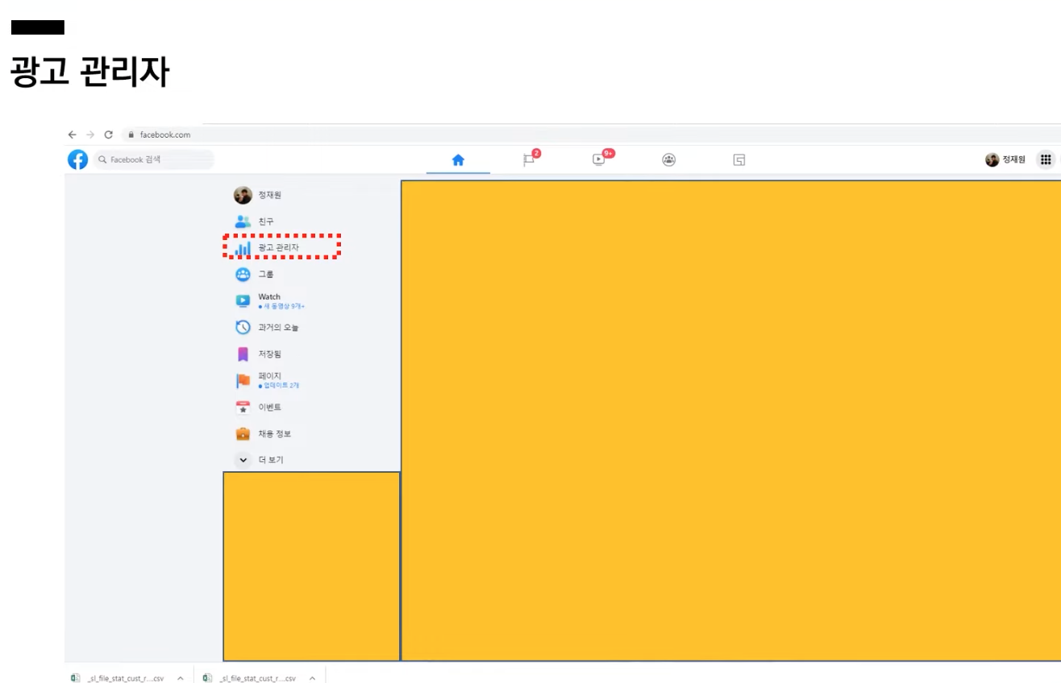This screenshot has height=683, width=1061.
Task: Open the Watch video icon in top navigation
Action: point(599,159)
